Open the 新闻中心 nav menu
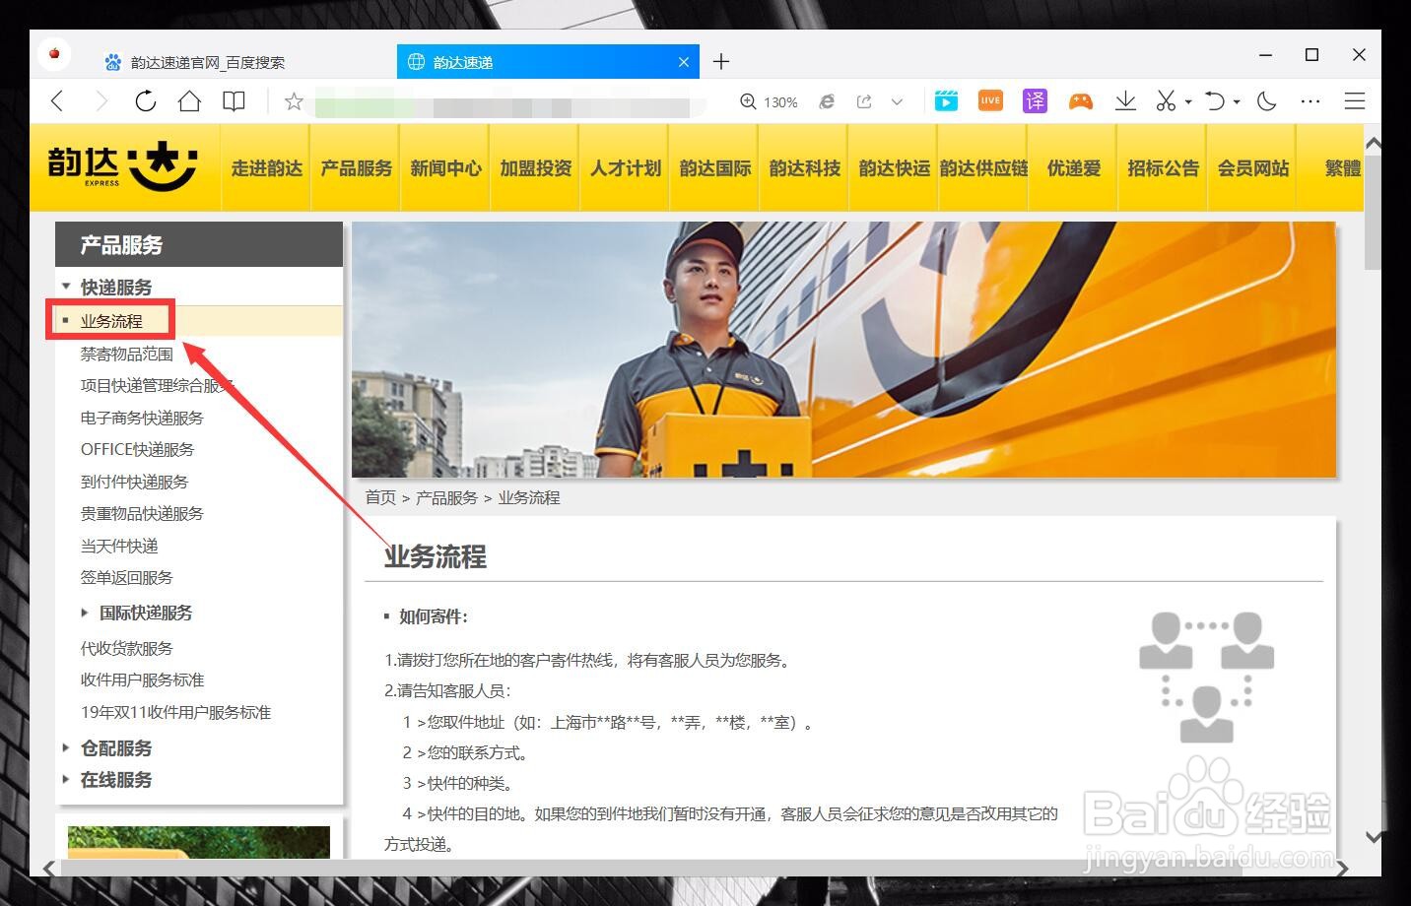1411x906 pixels. (445, 168)
